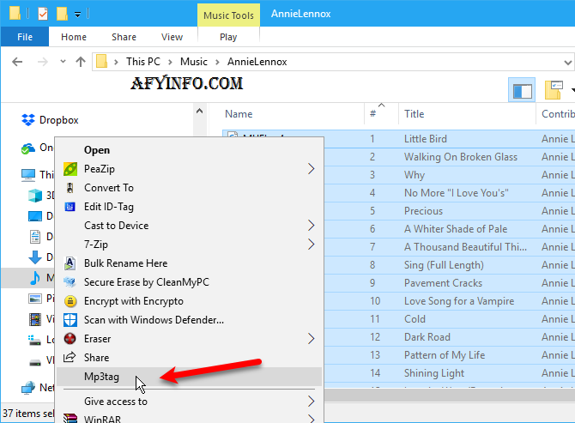Expand the PeaZip submenu arrow

pos(311,169)
